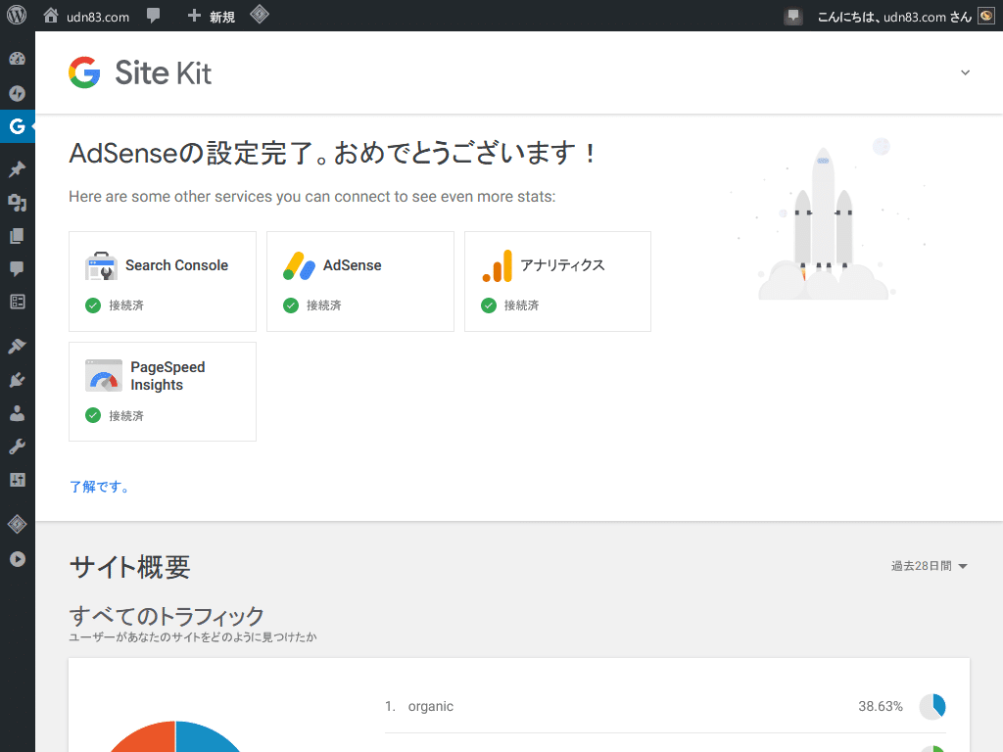Viewport: 1003px width, 752px height.
Task: Open Settings sliders icon in sidebar
Action: click(x=18, y=480)
